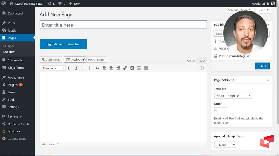Insert Read More tag

pos(139,68)
